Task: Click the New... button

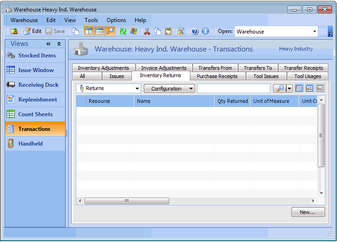Action: point(308,212)
